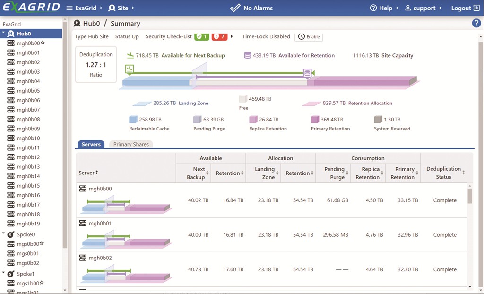
Task: Click the Reclaimable Cache cube icon
Action: (133, 119)
